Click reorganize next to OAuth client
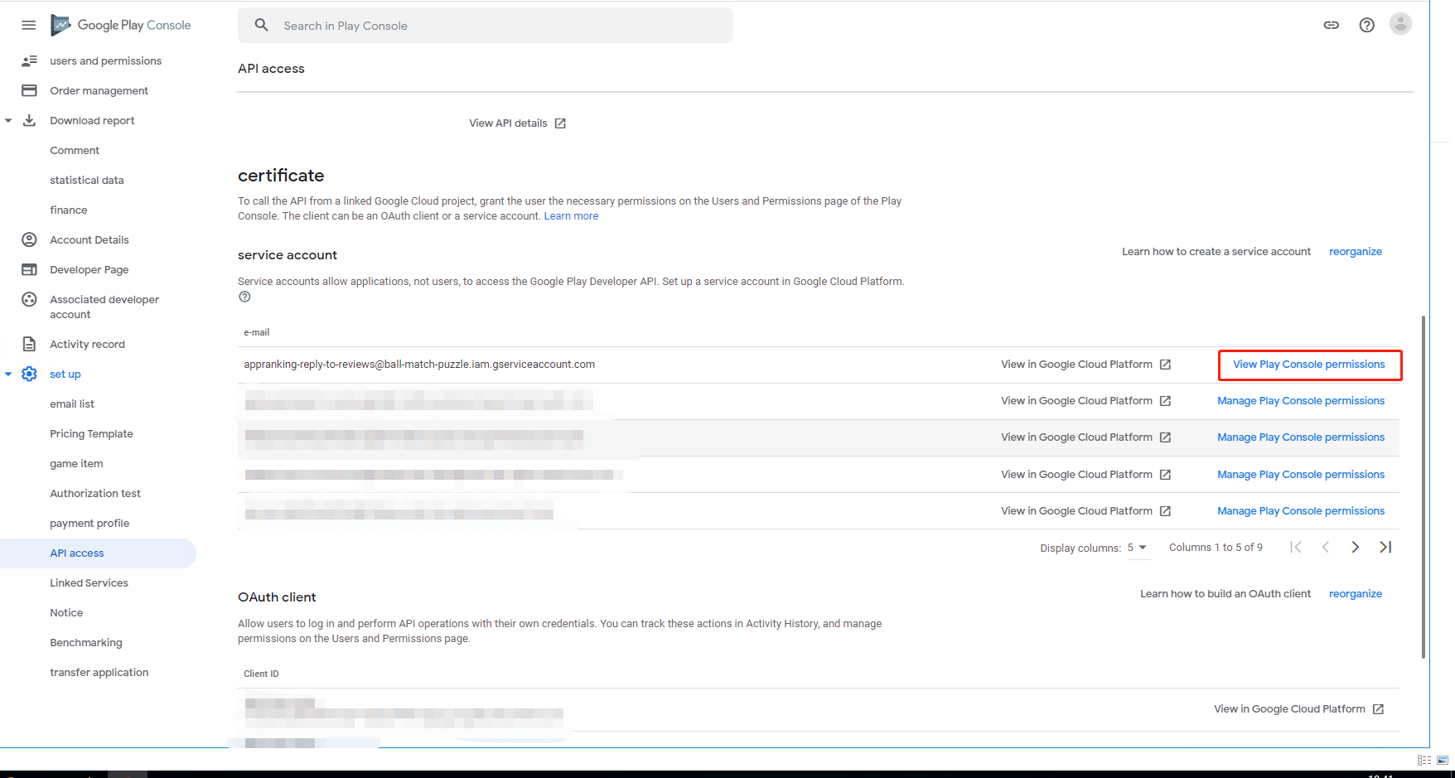Screen dimensions: 1455x778 point(1356,594)
